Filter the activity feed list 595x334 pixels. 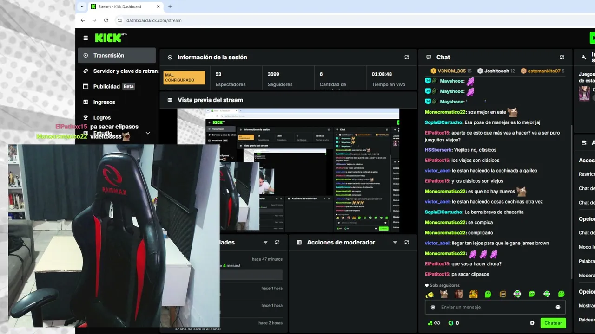coord(266,243)
